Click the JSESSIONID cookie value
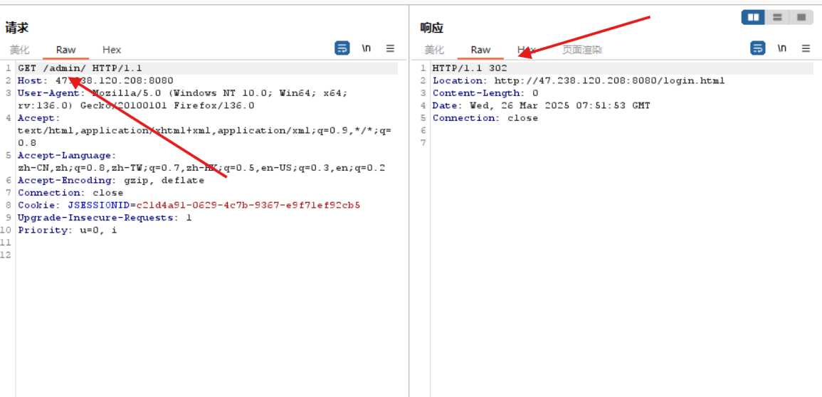This screenshot has width=822, height=397. [x=248, y=205]
